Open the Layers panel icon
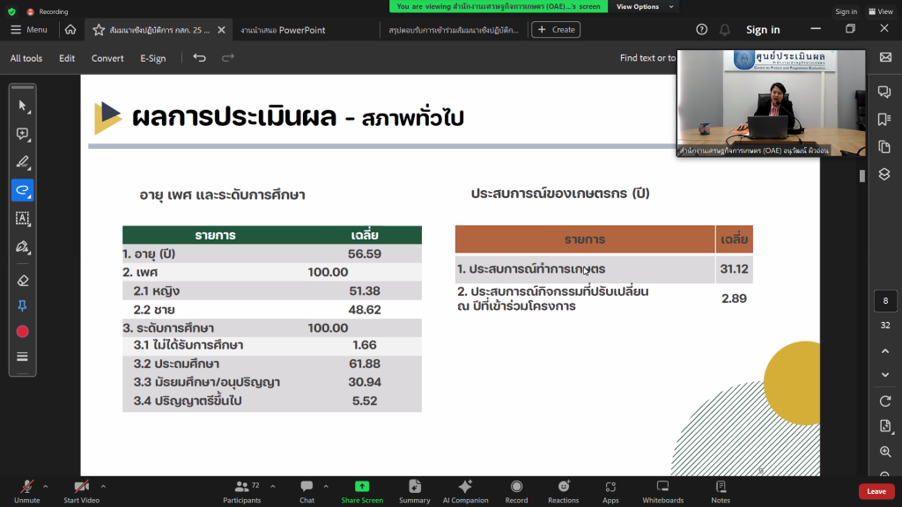The height and width of the screenshot is (507, 902). [x=884, y=174]
